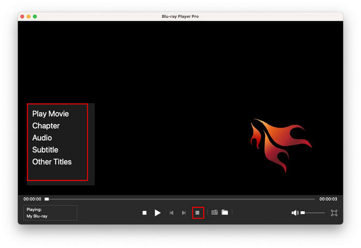This screenshot has width=361, height=248.
Task: Open the Chapter menu entry
Action: (x=46, y=126)
